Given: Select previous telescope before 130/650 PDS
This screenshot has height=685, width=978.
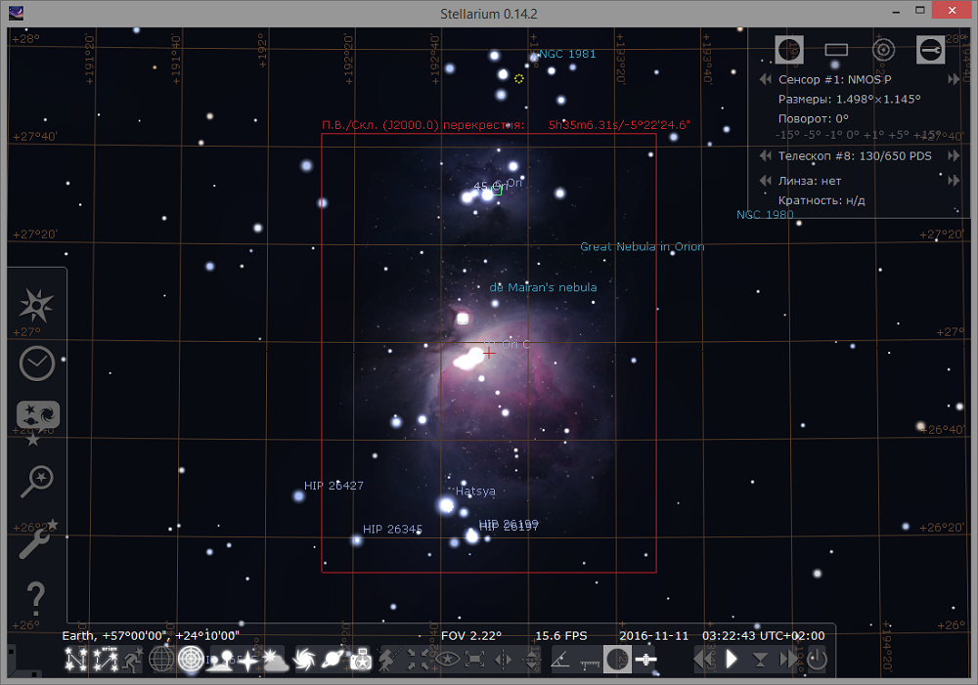Looking at the screenshot, I should [x=767, y=156].
